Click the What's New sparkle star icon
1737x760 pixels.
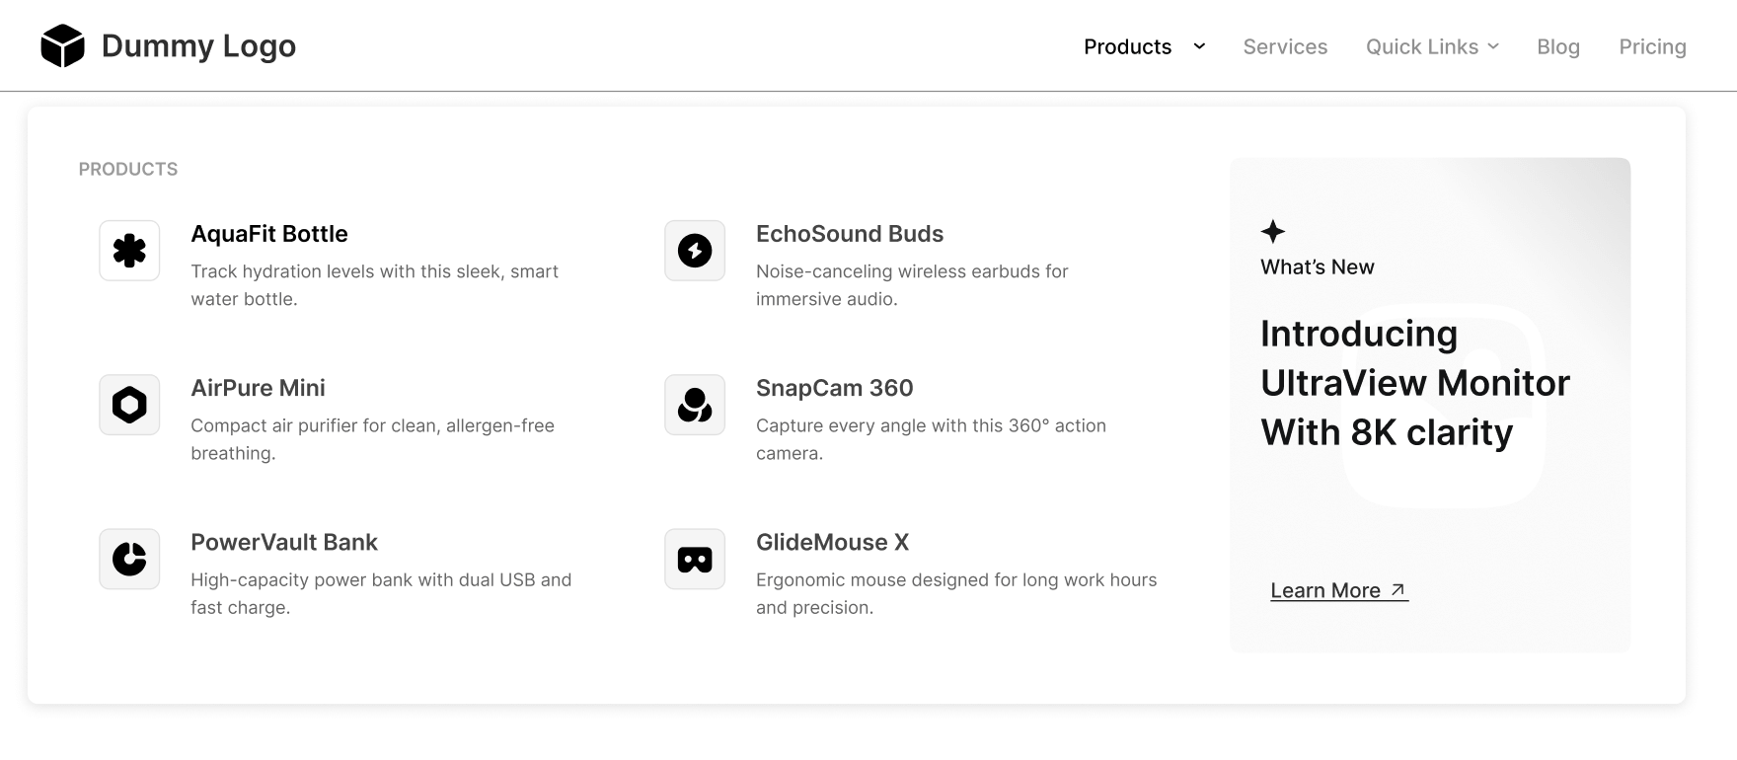[x=1273, y=232]
